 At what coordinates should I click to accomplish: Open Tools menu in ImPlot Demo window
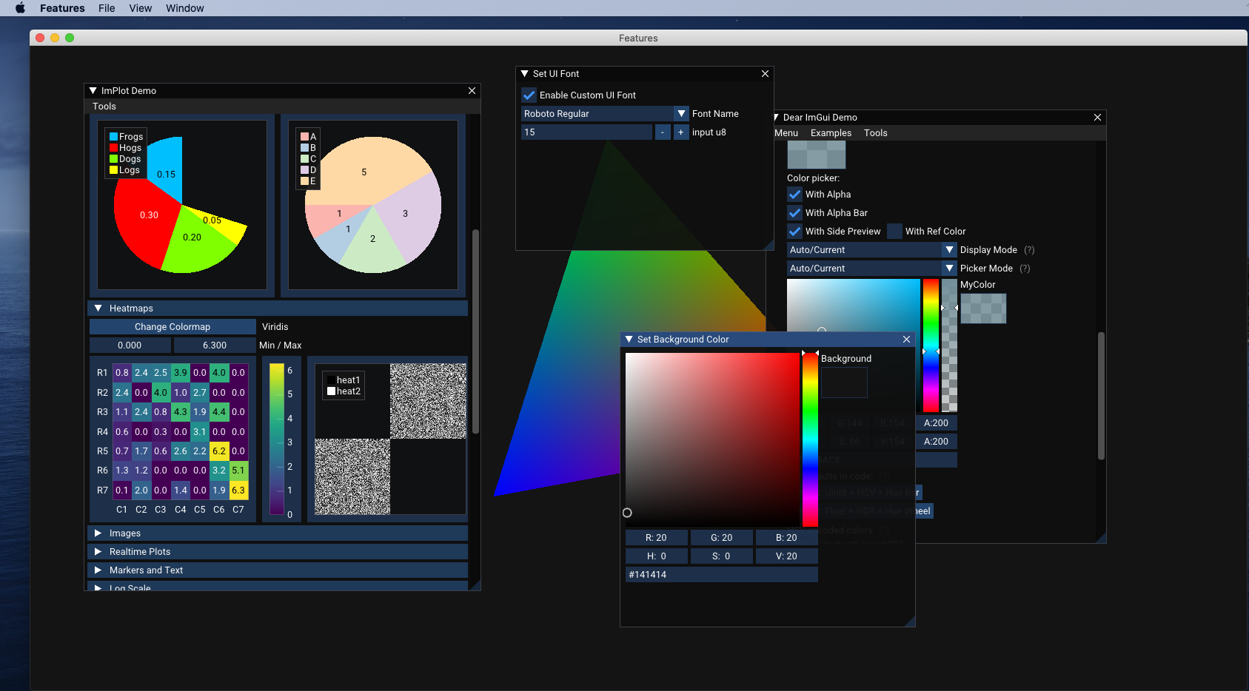click(x=104, y=107)
